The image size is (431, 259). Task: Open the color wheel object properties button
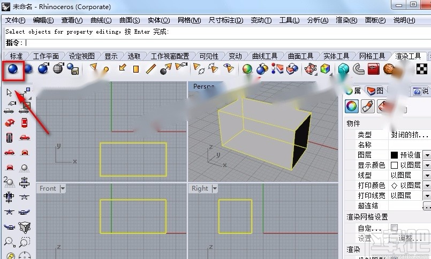(x=352, y=106)
